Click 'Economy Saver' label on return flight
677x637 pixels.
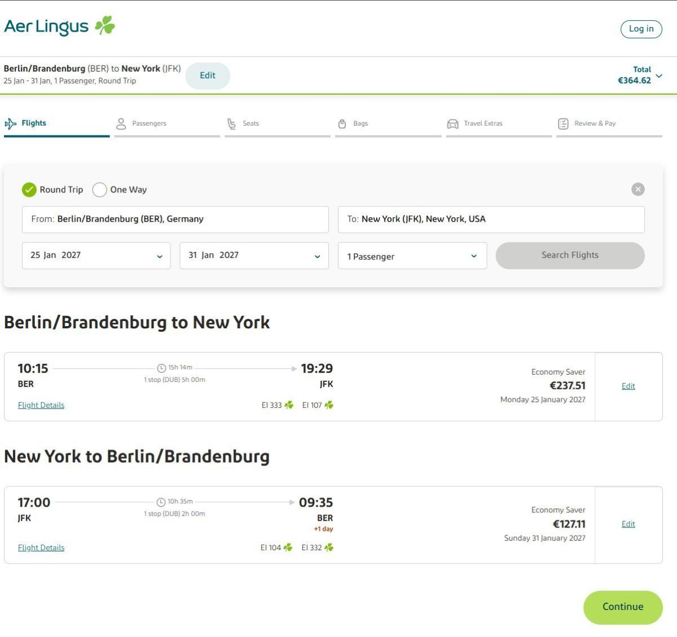(x=559, y=510)
